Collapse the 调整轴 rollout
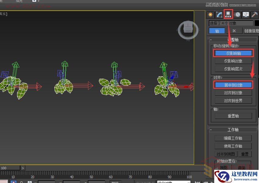 (211, 40)
